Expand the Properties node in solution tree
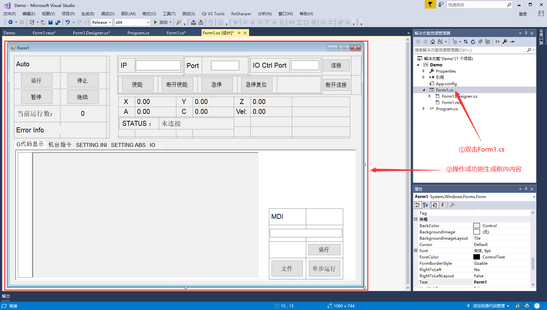Viewport: 547px width, 310px height. coord(424,71)
